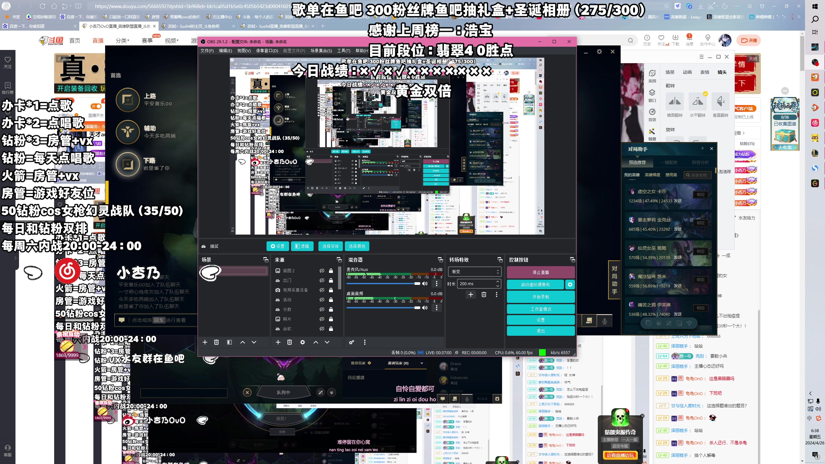The image size is (825, 464).
Task: Mute the 桌面音频 speaker icon
Action: click(425, 308)
